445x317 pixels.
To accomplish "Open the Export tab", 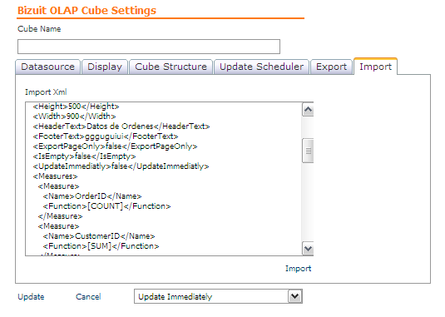I will (331, 67).
